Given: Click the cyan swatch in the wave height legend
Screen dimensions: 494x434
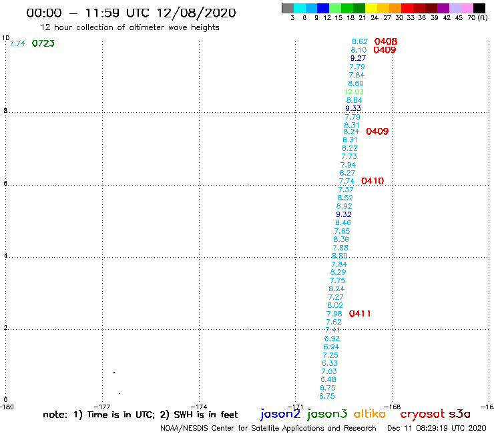Looking at the screenshot, I should pos(300,8).
